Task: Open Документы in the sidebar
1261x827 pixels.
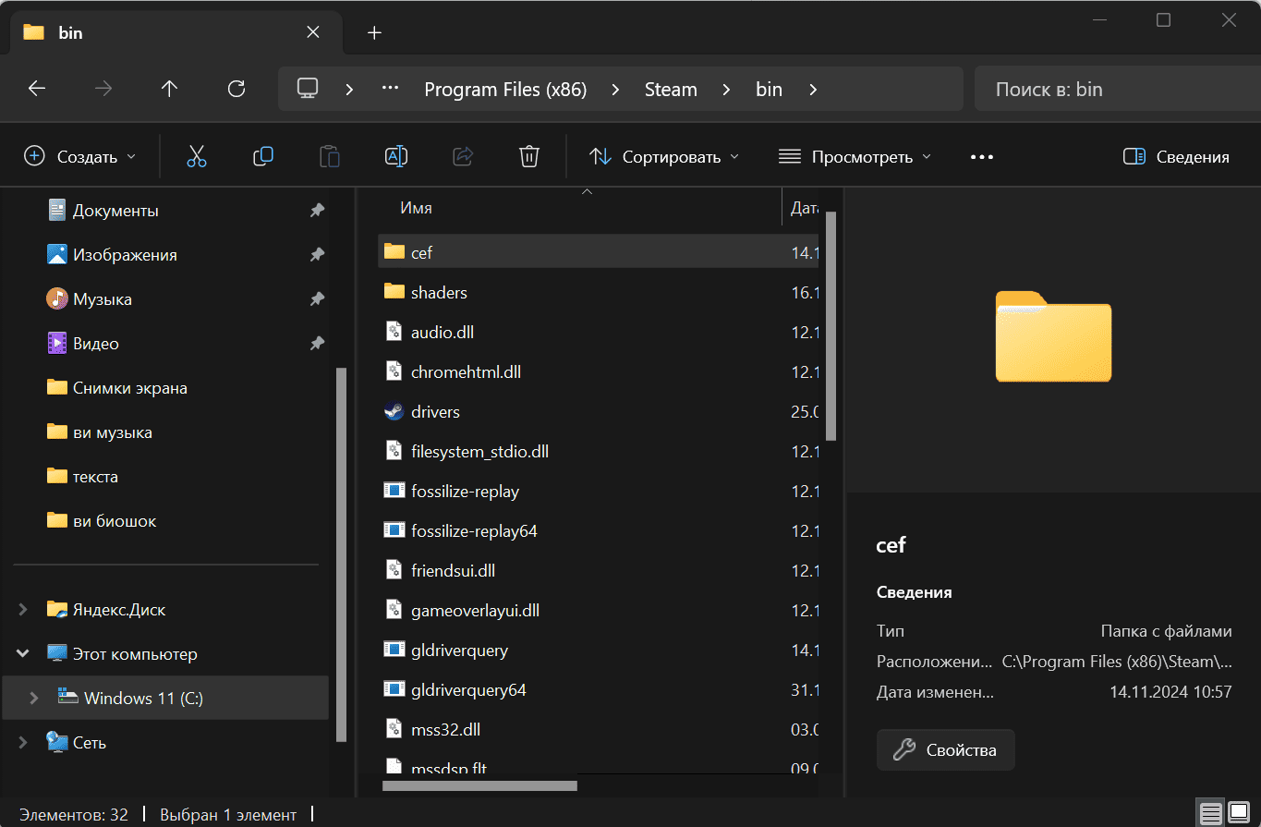Action: 115,211
